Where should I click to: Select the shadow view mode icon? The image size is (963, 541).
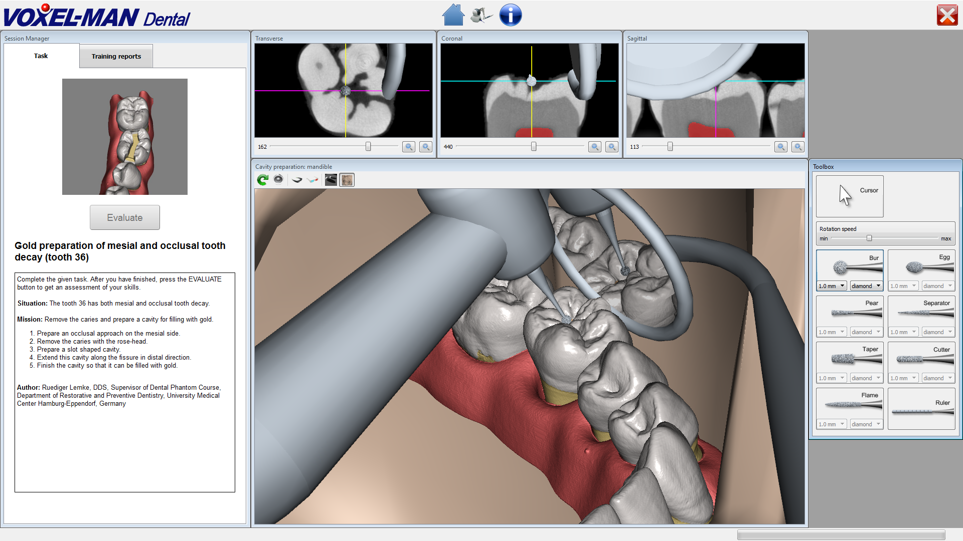[331, 180]
